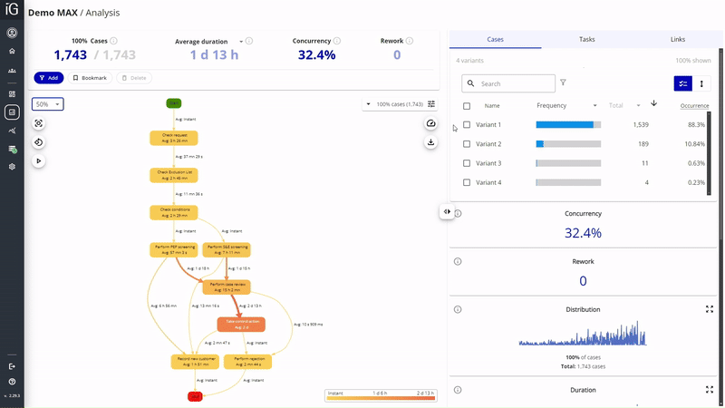Screen dimensions: 725x408
Task: Click the Variant 2 frequency bar
Action: pyautogui.click(x=568, y=144)
